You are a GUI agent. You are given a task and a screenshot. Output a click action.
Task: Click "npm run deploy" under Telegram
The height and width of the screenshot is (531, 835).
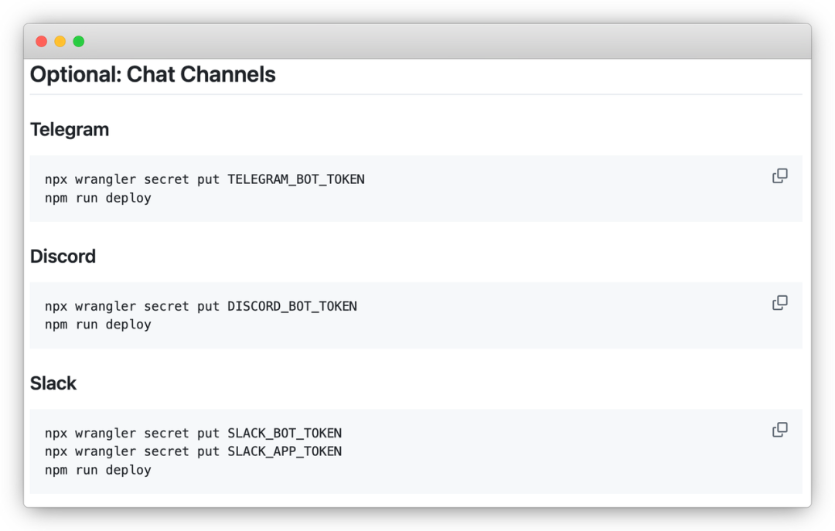[97, 198]
